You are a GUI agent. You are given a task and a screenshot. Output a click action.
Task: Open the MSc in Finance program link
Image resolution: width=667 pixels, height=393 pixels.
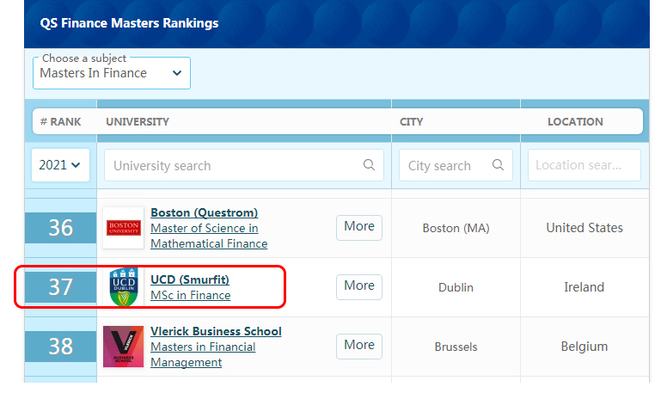190,295
